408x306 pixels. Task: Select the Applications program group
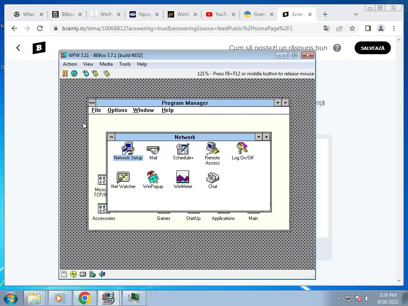[x=223, y=218]
